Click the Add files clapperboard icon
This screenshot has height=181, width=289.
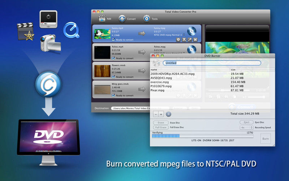click(102, 19)
